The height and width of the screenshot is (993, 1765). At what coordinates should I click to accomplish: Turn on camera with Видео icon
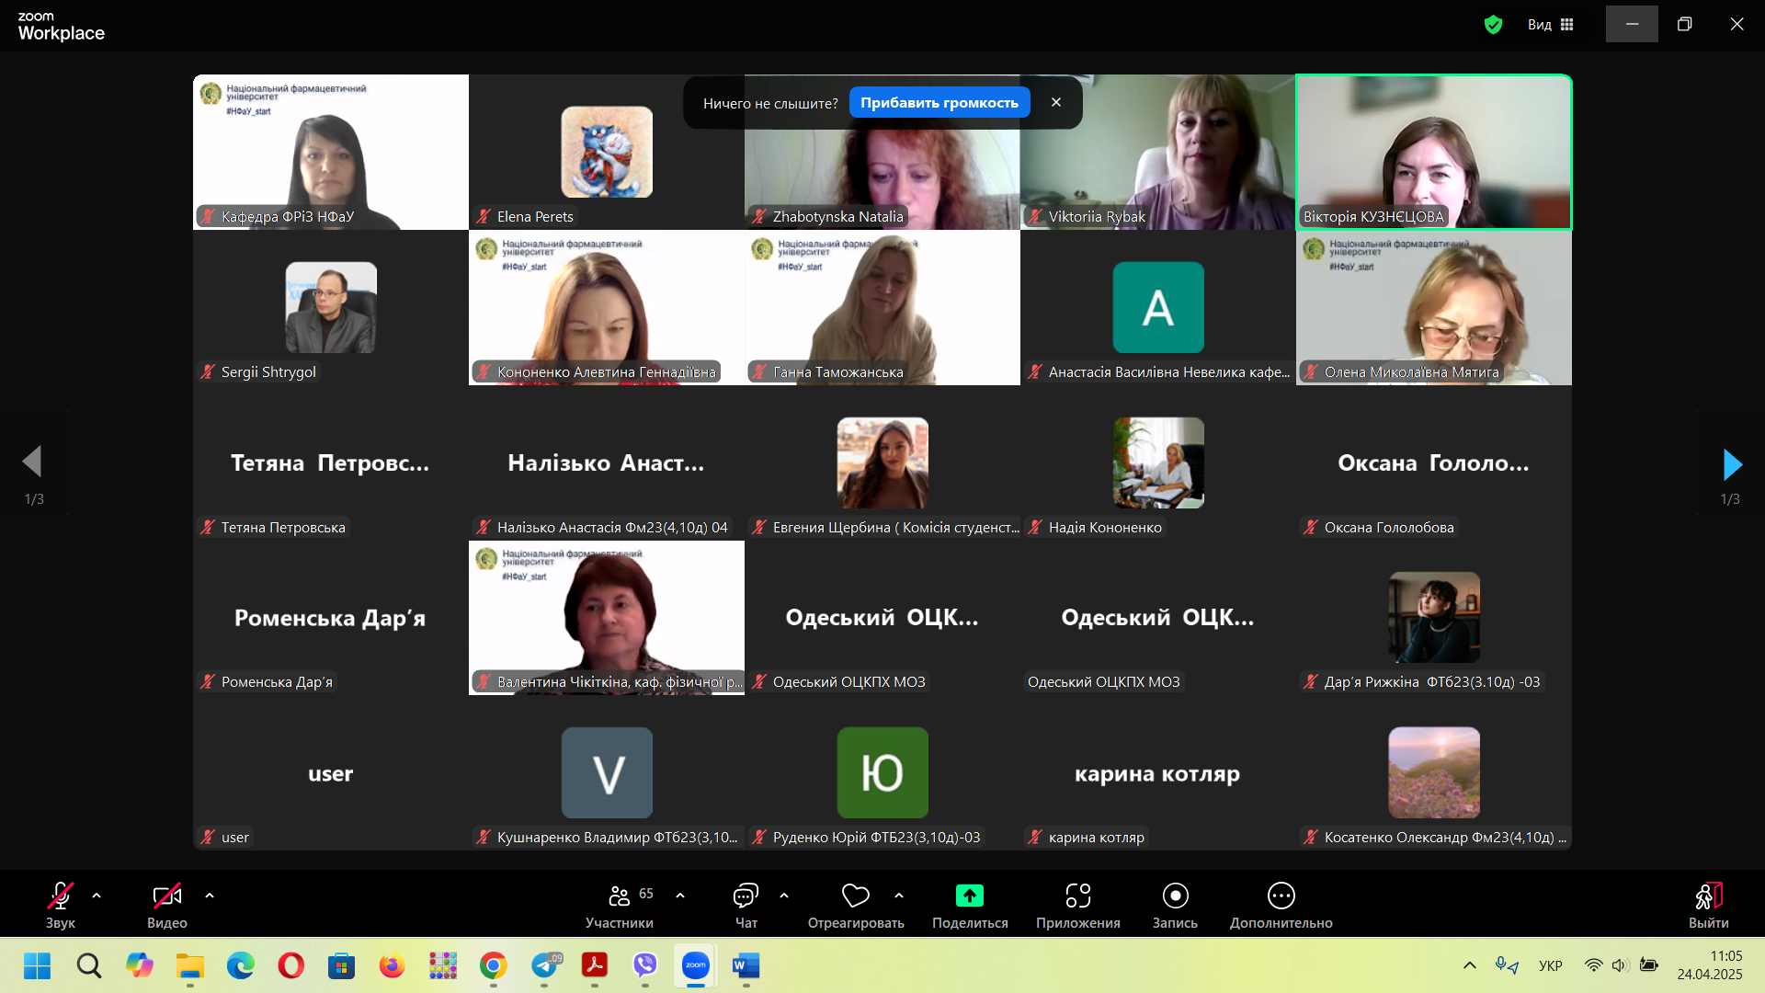pyautogui.click(x=167, y=905)
